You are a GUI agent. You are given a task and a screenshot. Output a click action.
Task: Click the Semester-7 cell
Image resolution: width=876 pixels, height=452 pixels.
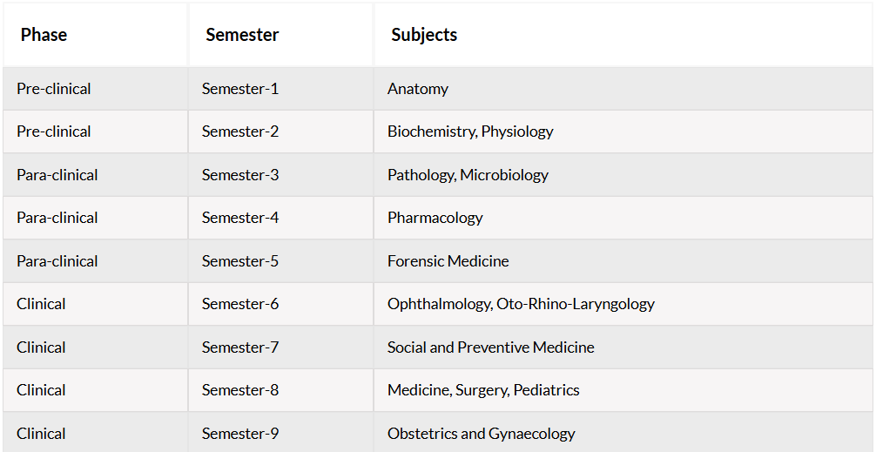280,347
